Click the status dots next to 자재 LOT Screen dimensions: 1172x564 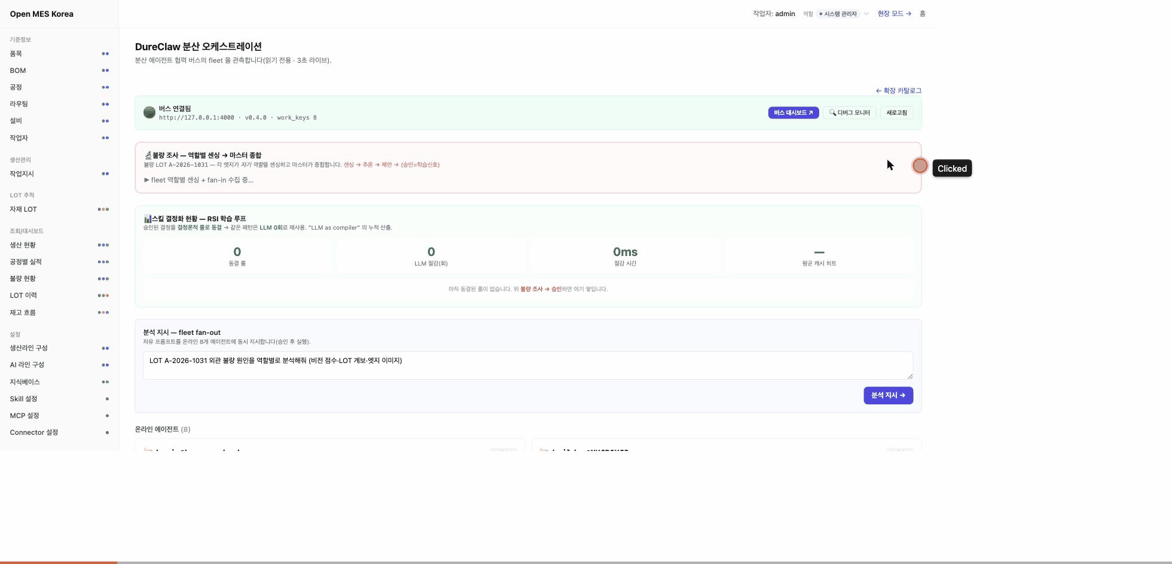pyautogui.click(x=103, y=209)
